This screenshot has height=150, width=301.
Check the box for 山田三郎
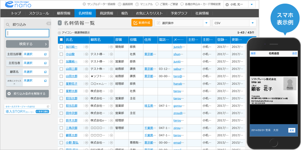(x=61, y=69)
